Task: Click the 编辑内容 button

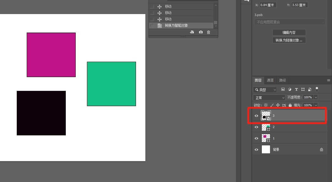Action: click(x=289, y=32)
